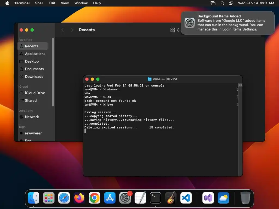Image resolution: width=279 pixels, height=209 pixels.
Task: Launch Google Chrome from the Dock
Action: coord(95,198)
